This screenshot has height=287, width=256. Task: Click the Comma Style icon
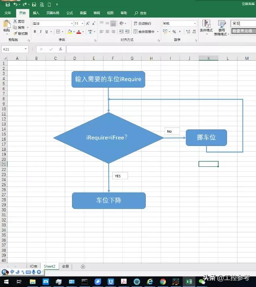(x=180, y=32)
